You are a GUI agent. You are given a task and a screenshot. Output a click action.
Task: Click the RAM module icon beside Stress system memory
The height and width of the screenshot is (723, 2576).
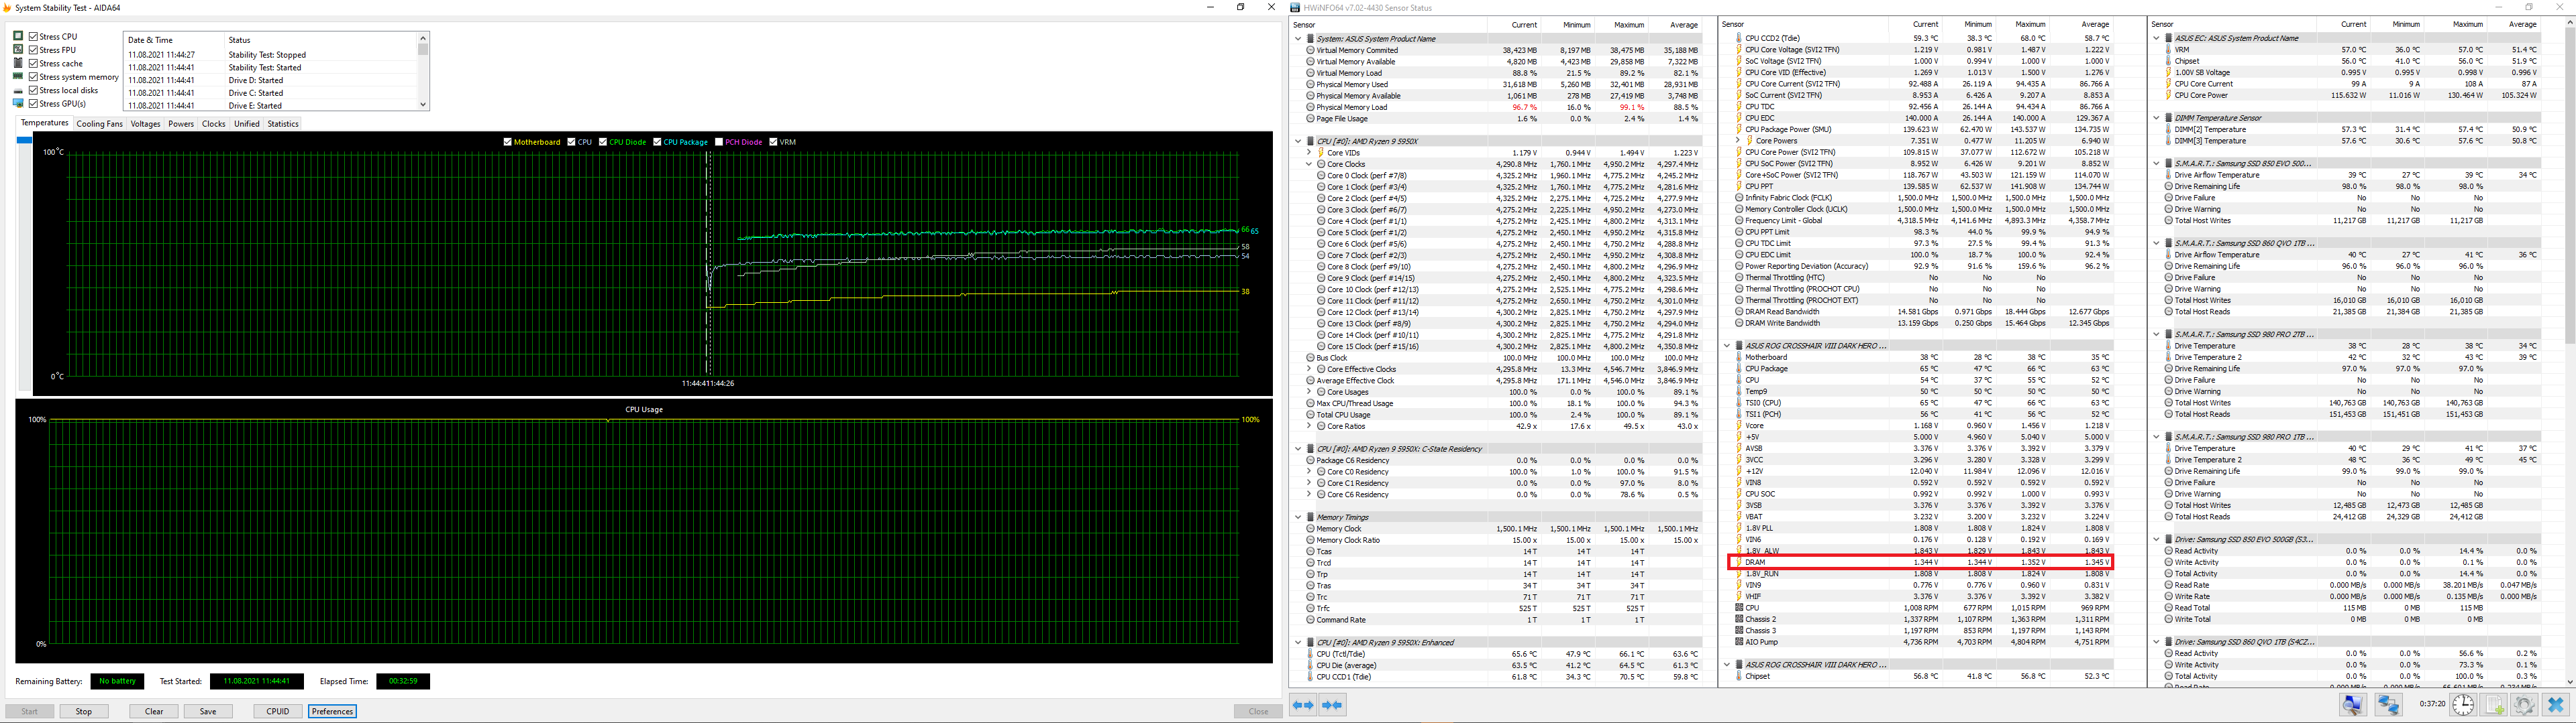19,77
